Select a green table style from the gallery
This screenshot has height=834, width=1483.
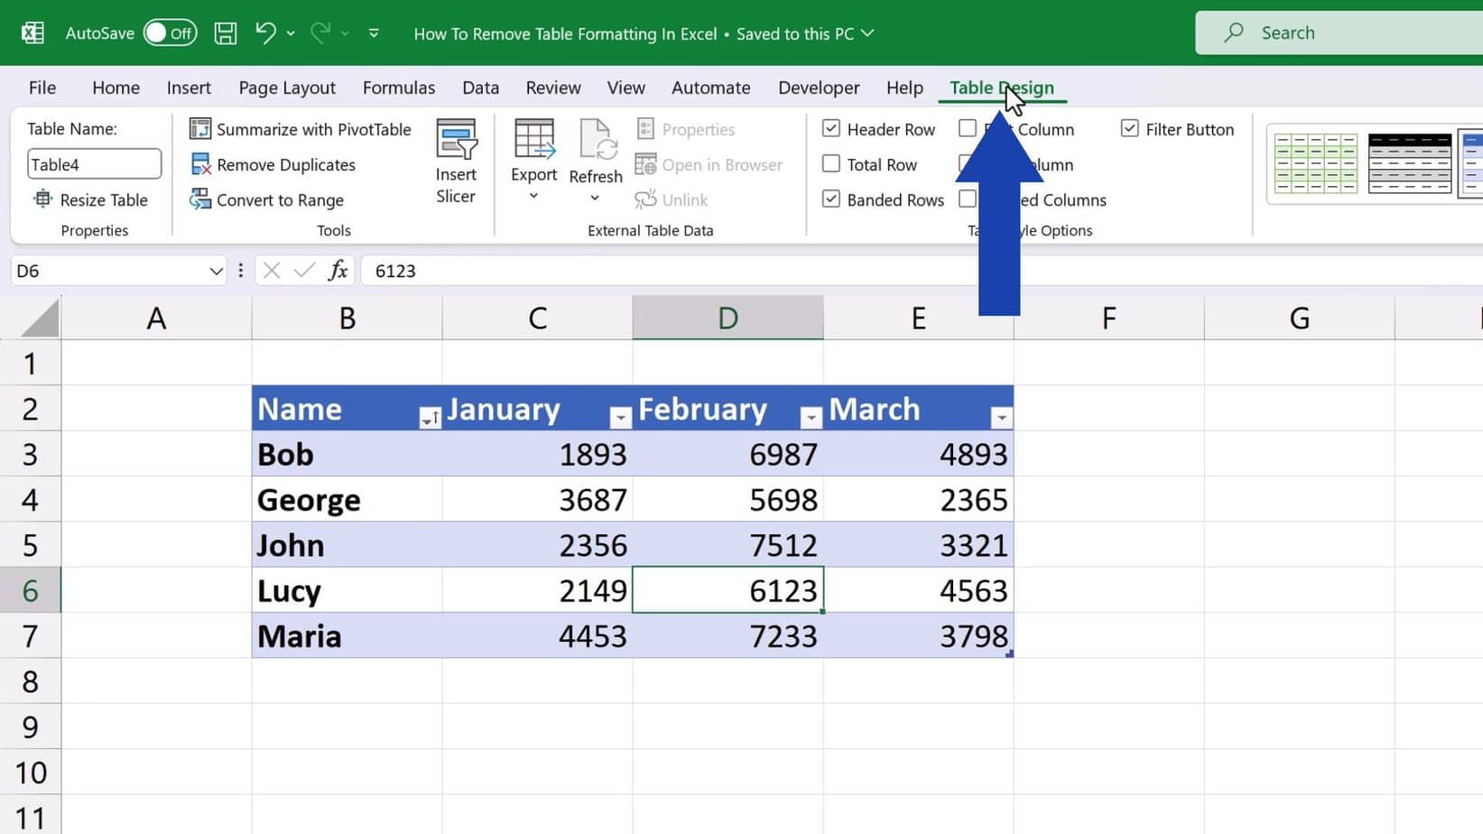click(1315, 164)
